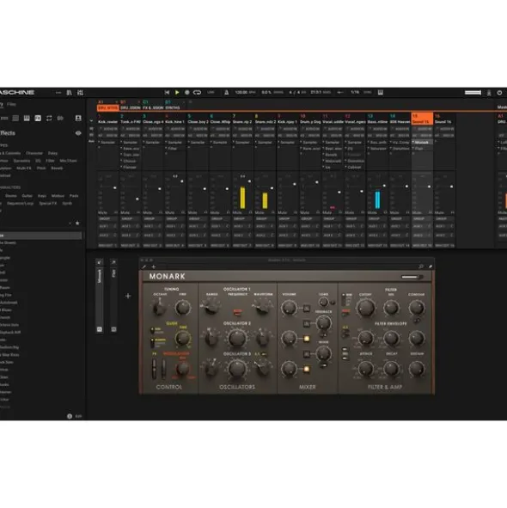Filter effects by the Delay tag
The width and height of the screenshot is (507, 508).
point(52,153)
